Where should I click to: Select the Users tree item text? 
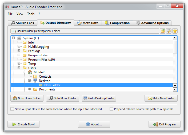(x=32, y=68)
